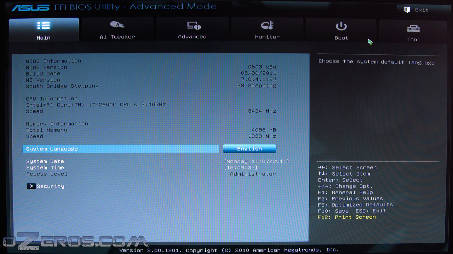Select the System Time label
This screenshot has width=453, height=254.
point(45,167)
